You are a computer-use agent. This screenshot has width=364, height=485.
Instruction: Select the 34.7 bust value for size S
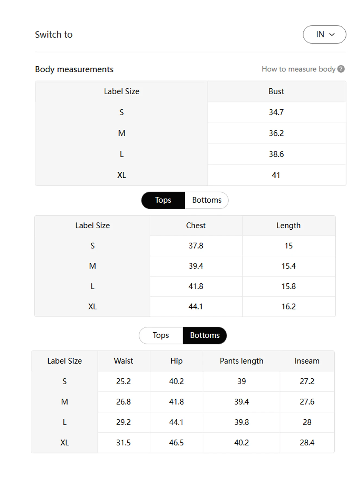click(x=276, y=112)
